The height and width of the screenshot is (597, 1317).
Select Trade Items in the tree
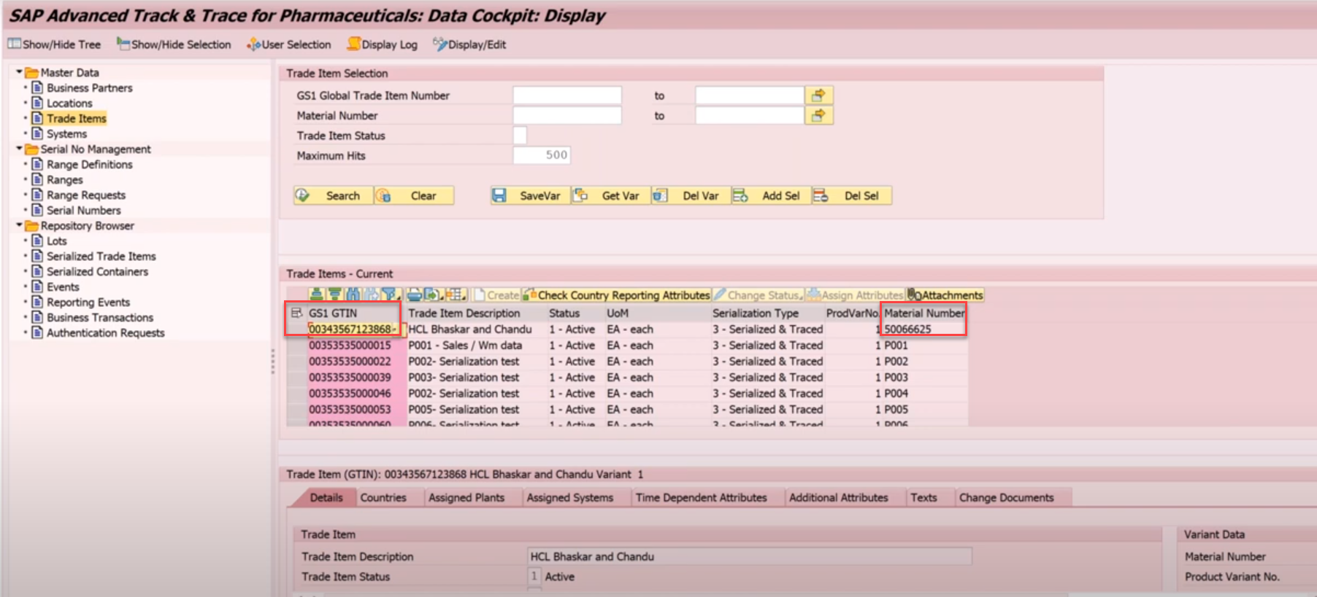point(77,118)
